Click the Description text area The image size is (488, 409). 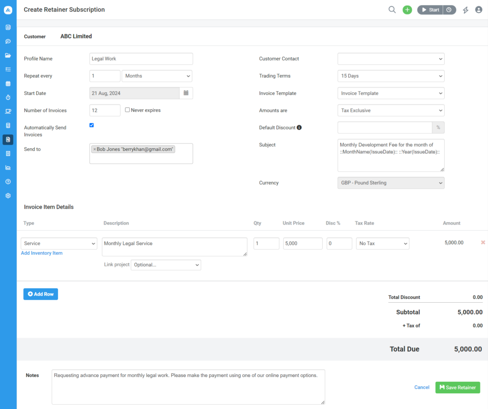174,247
